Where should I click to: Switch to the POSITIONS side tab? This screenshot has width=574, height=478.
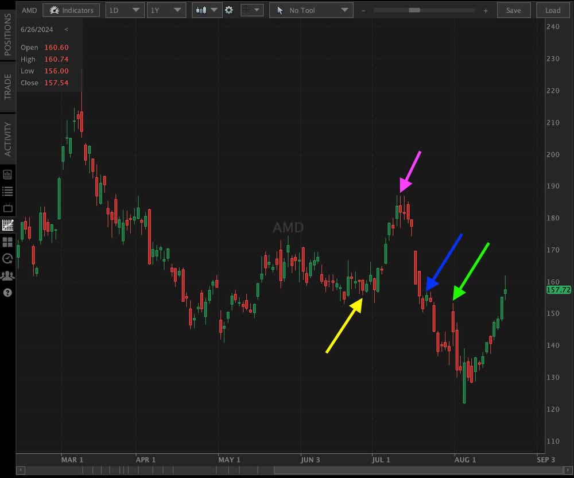(x=7, y=34)
